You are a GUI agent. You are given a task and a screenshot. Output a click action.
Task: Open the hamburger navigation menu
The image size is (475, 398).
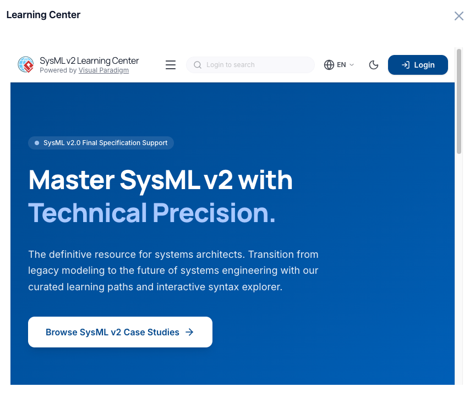pyautogui.click(x=171, y=65)
